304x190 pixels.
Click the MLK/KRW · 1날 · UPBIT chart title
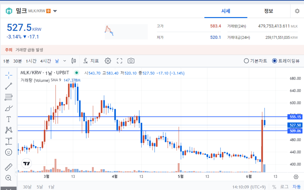click(x=45, y=73)
